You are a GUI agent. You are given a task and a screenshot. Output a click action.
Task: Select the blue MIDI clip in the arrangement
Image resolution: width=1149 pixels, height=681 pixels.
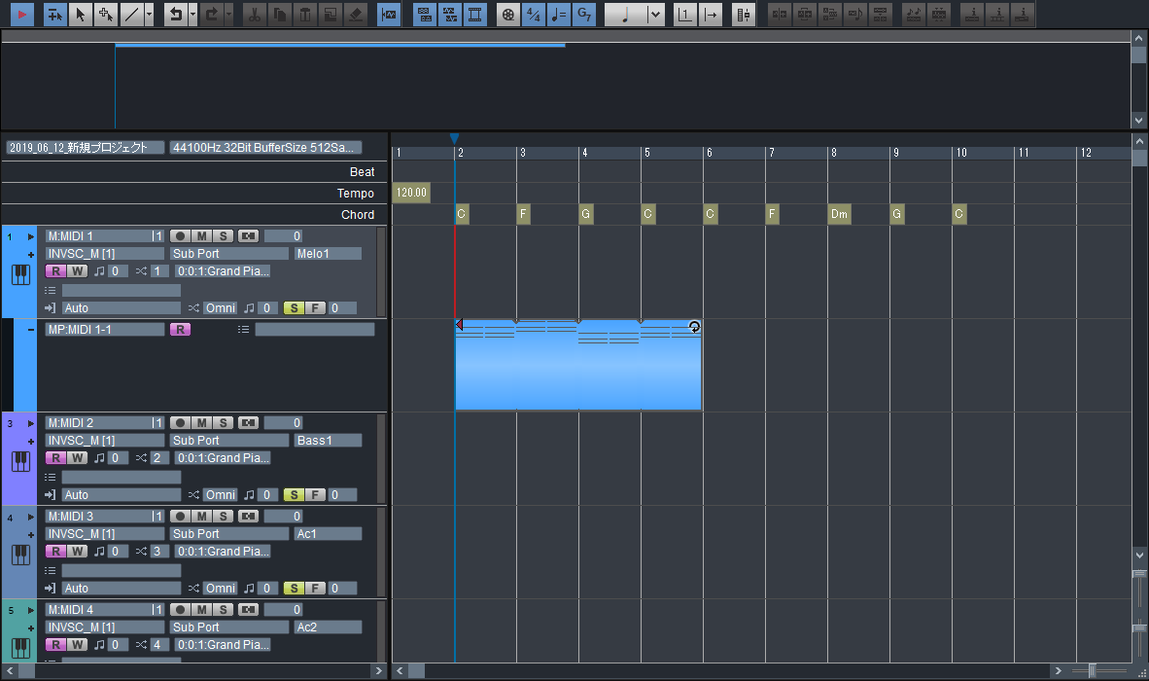pos(577,375)
